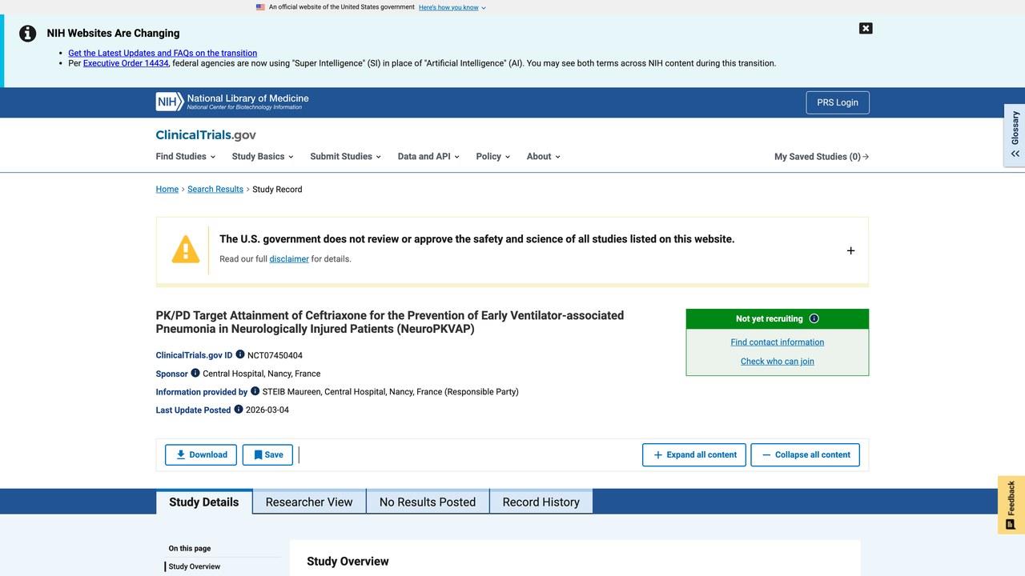Save this study with the Save button
1025x576 pixels.
click(x=267, y=454)
